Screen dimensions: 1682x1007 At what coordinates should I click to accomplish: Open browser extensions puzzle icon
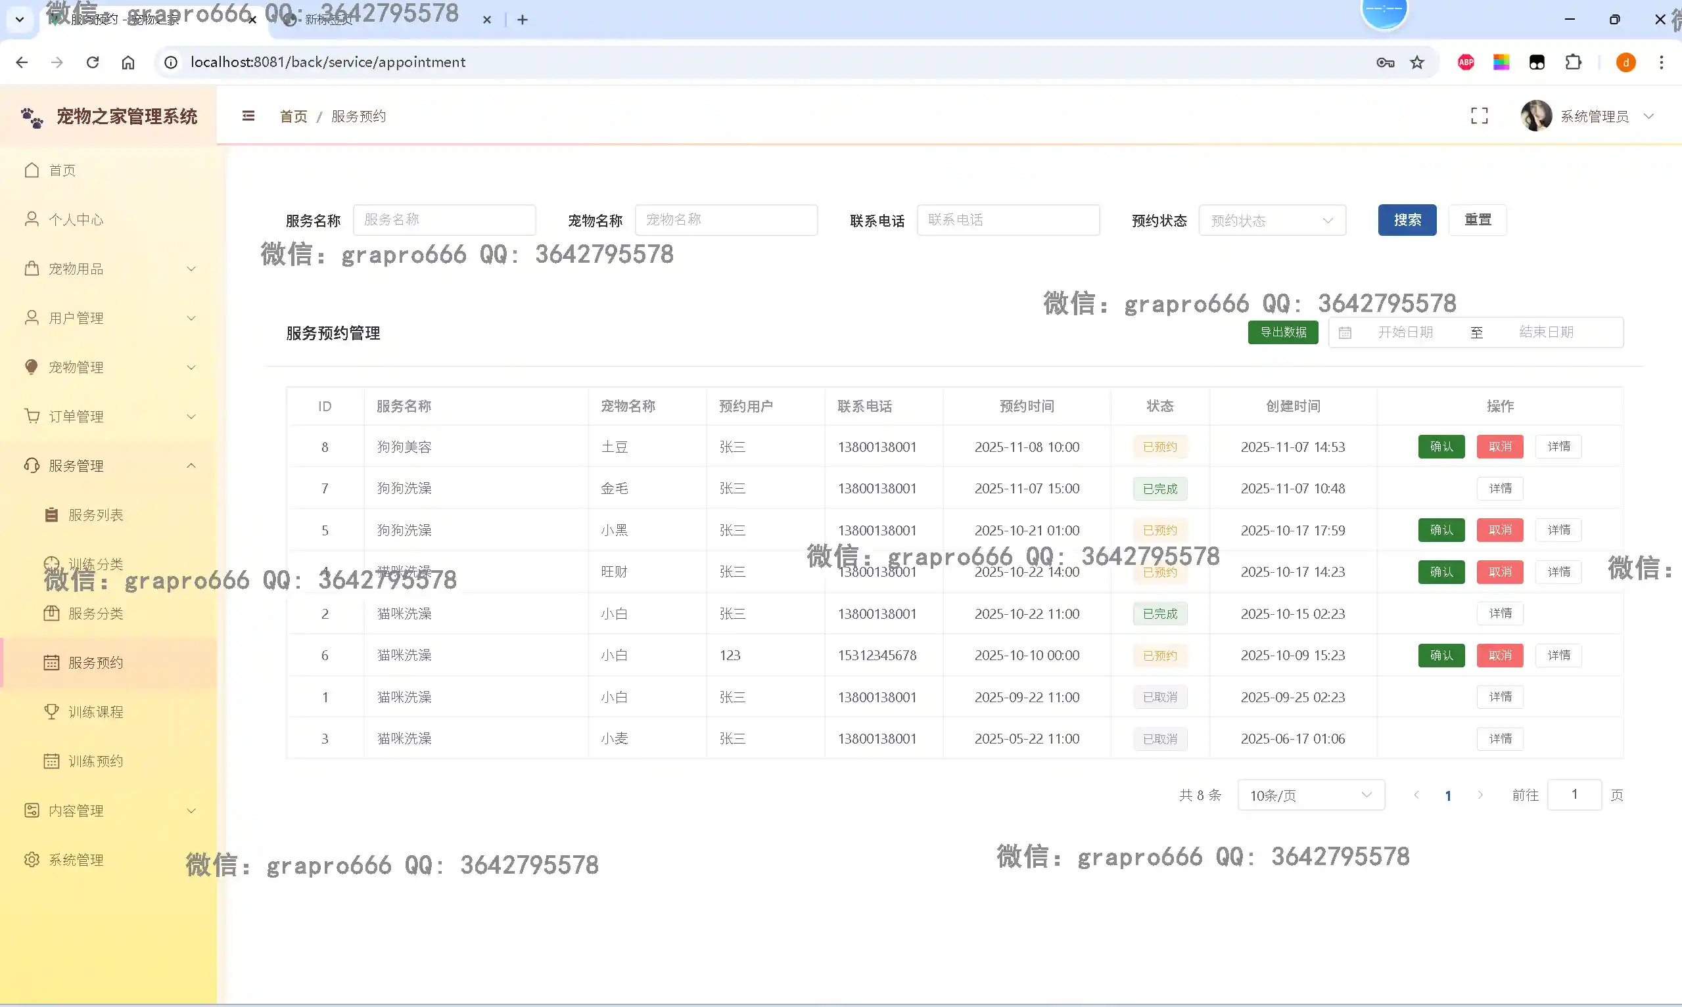pos(1573,62)
